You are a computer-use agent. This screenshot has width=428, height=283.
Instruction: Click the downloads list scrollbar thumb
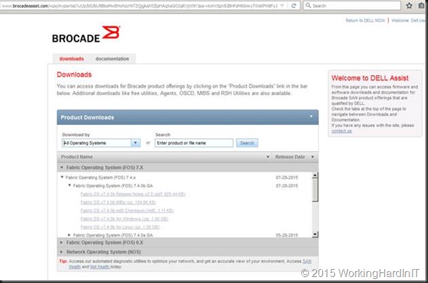tap(315, 190)
